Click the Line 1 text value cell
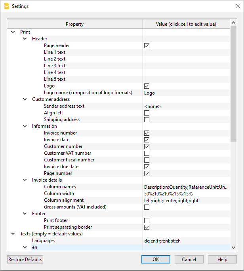Screen dimensions: 244x271 (x=186, y=52)
